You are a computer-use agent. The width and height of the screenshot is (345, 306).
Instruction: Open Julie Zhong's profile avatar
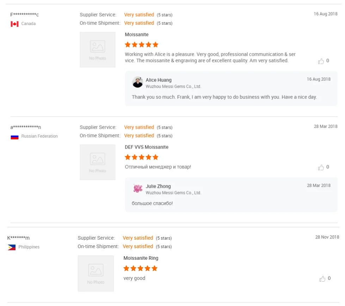(137, 188)
